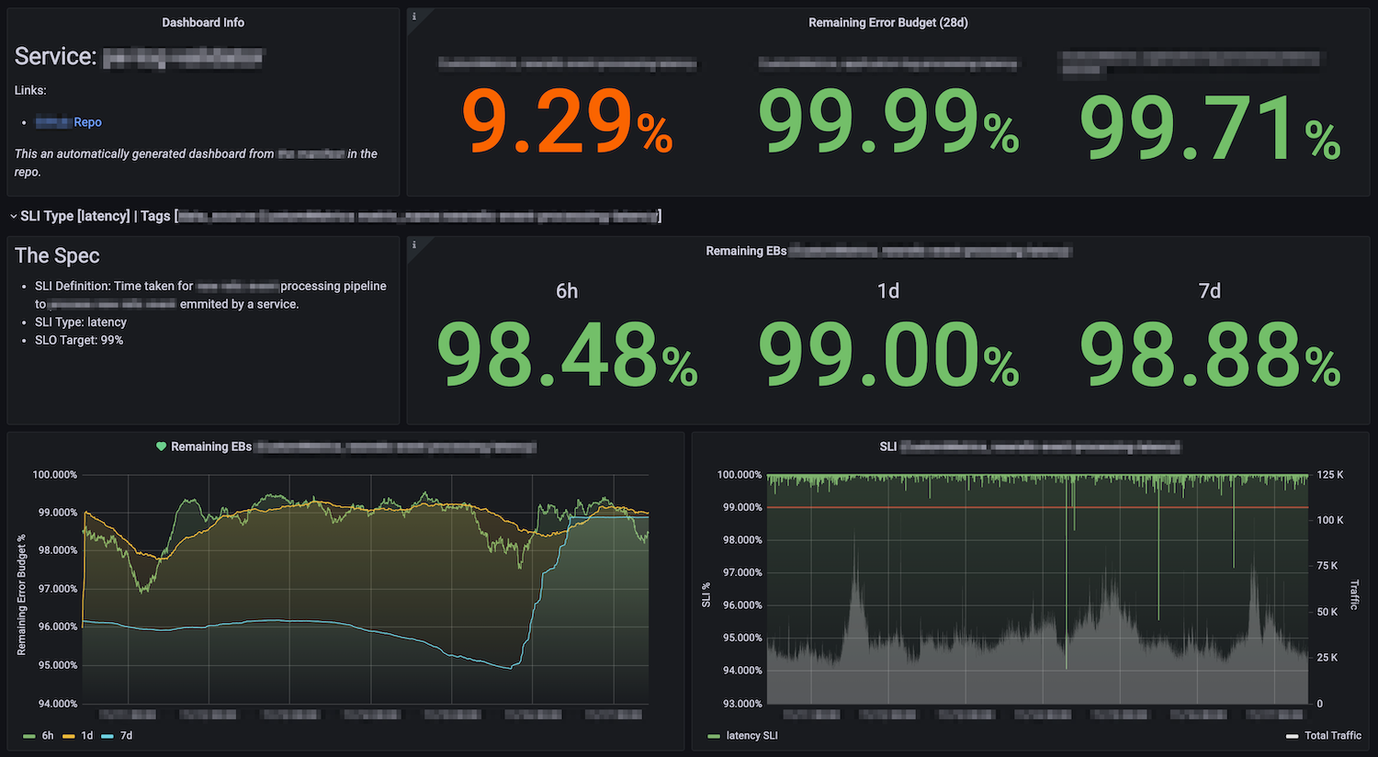Image resolution: width=1378 pixels, height=757 pixels.
Task: Click the 7d stat label
Action: (x=1210, y=291)
